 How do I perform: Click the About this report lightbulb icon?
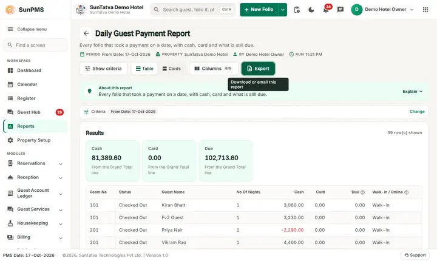click(x=89, y=91)
